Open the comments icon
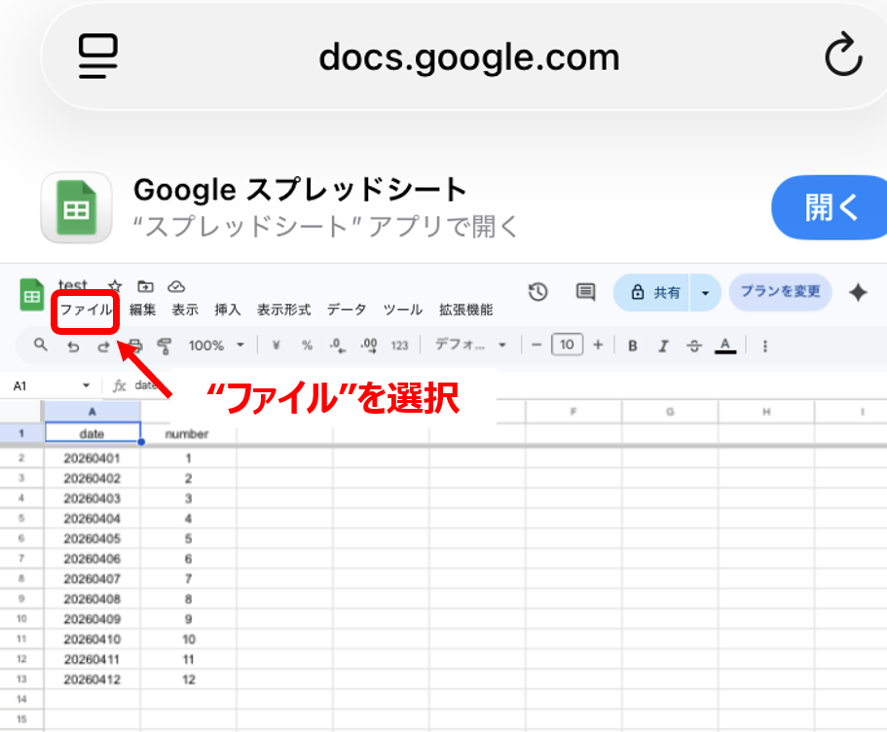 pos(585,292)
